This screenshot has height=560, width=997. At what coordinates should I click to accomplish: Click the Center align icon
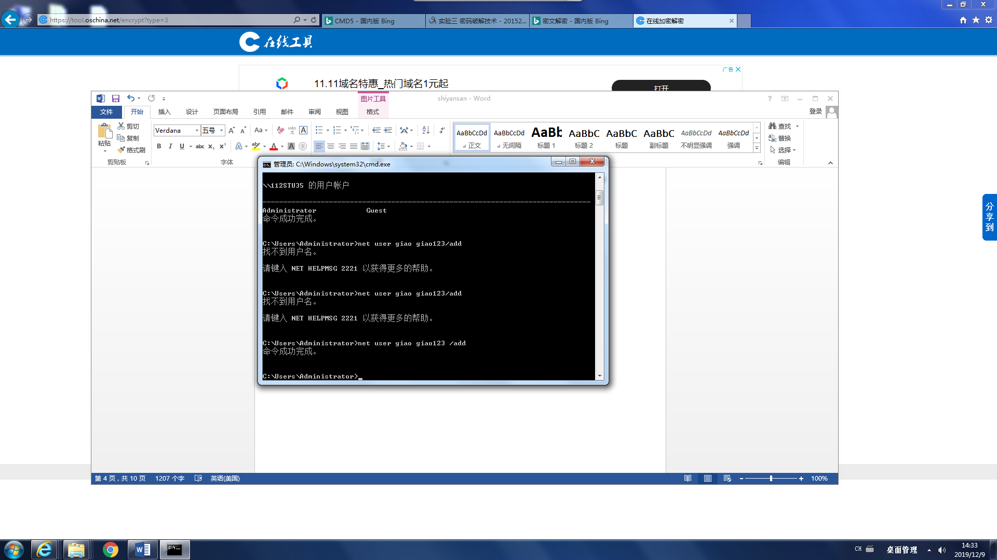click(x=331, y=146)
